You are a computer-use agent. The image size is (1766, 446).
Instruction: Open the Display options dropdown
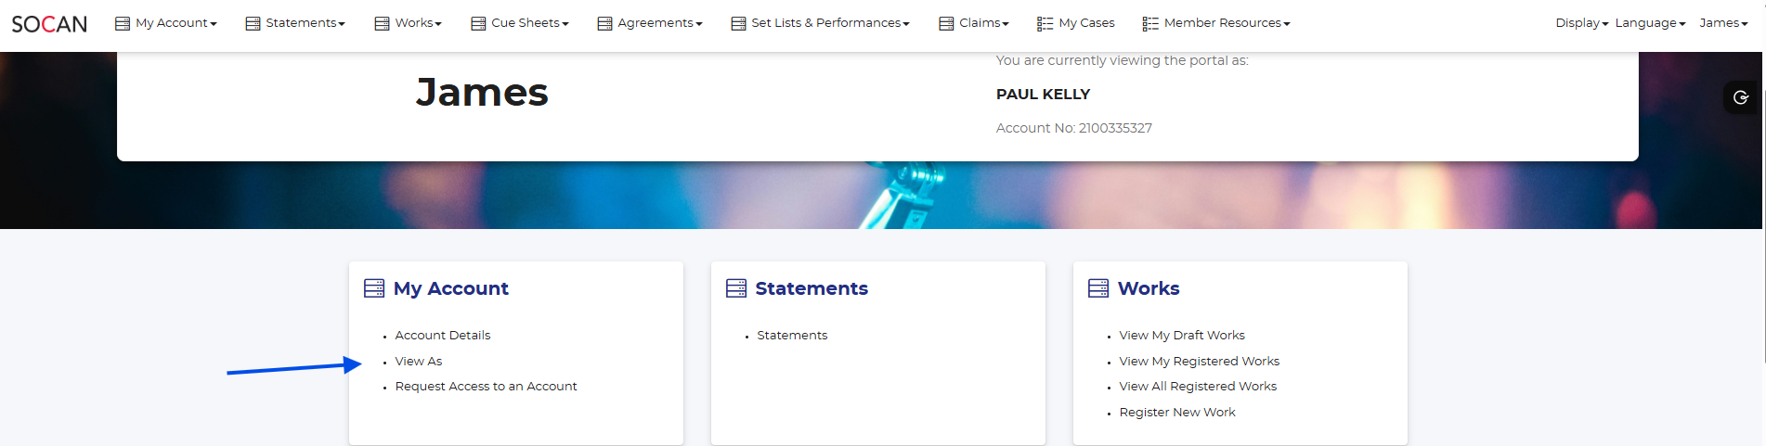click(x=1581, y=23)
